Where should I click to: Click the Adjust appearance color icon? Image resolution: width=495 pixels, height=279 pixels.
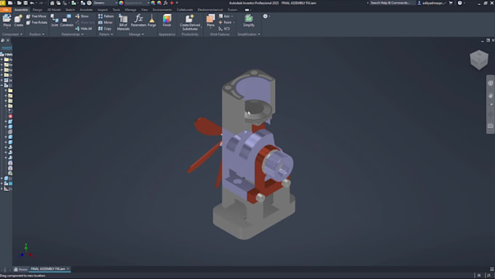click(x=153, y=3)
